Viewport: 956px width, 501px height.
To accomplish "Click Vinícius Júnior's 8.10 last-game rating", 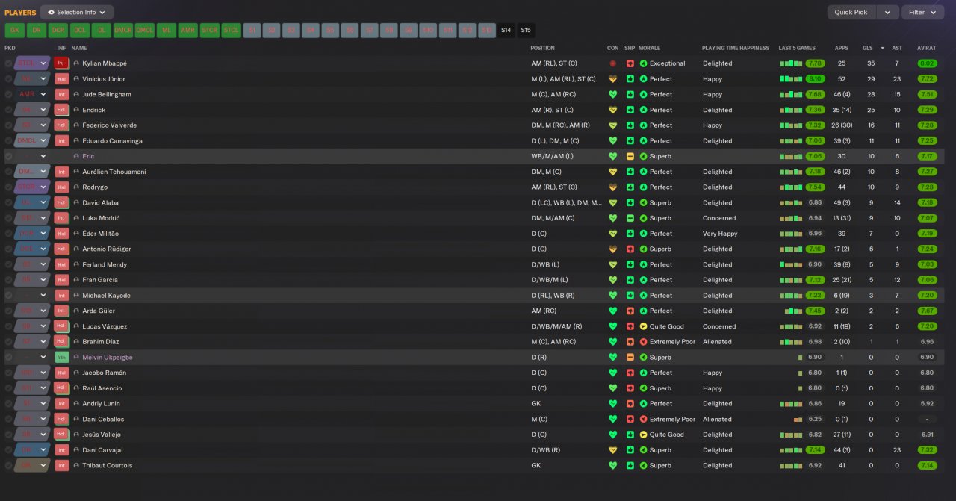I will click(816, 79).
